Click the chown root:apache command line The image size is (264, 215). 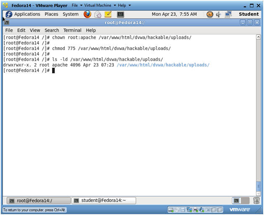97,37
